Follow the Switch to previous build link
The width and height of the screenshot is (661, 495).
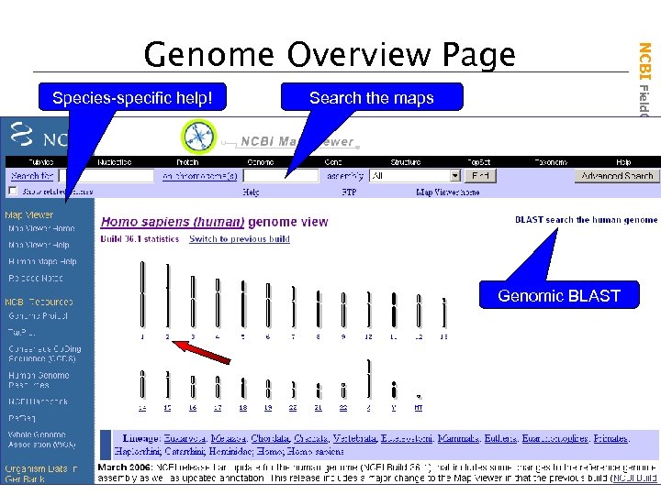(240, 238)
